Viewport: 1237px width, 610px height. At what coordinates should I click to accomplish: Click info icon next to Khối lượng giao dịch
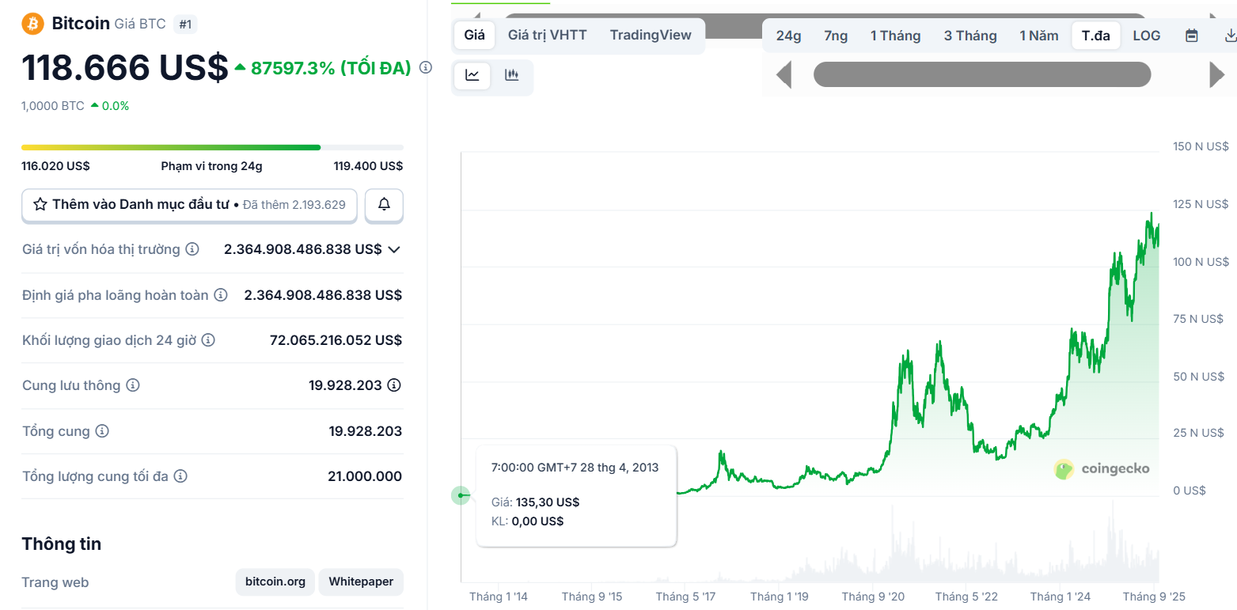pos(208,340)
